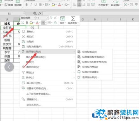Image resolution: width=139 pixels, height=121 pixels.
Task: Open Paste Special dialog 选择性粘贴(S)... in submenu
Action: coord(94,77)
